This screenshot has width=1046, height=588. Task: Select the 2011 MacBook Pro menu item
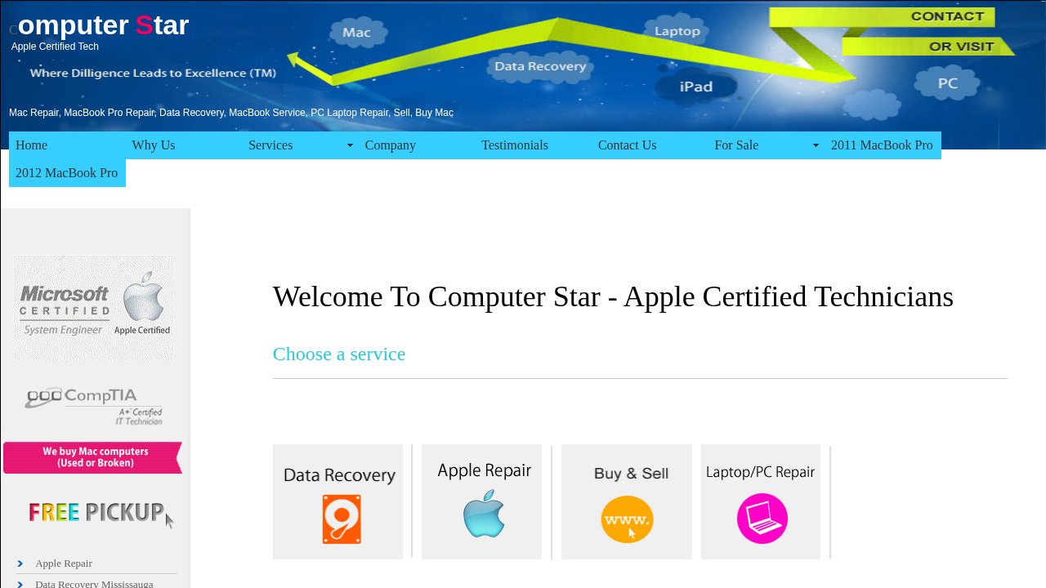click(x=883, y=145)
